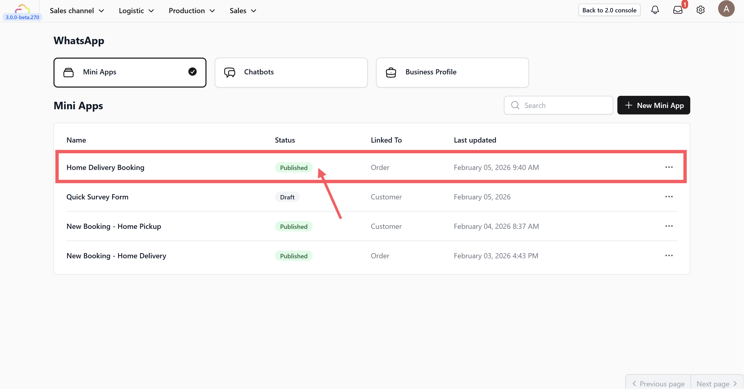Click date February 03, 2026 4:43 PM

496,256
